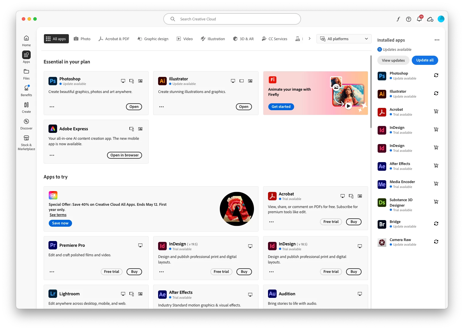Click cart icon next to After Effects
This screenshot has height=330, width=464.
(x=436, y=166)
